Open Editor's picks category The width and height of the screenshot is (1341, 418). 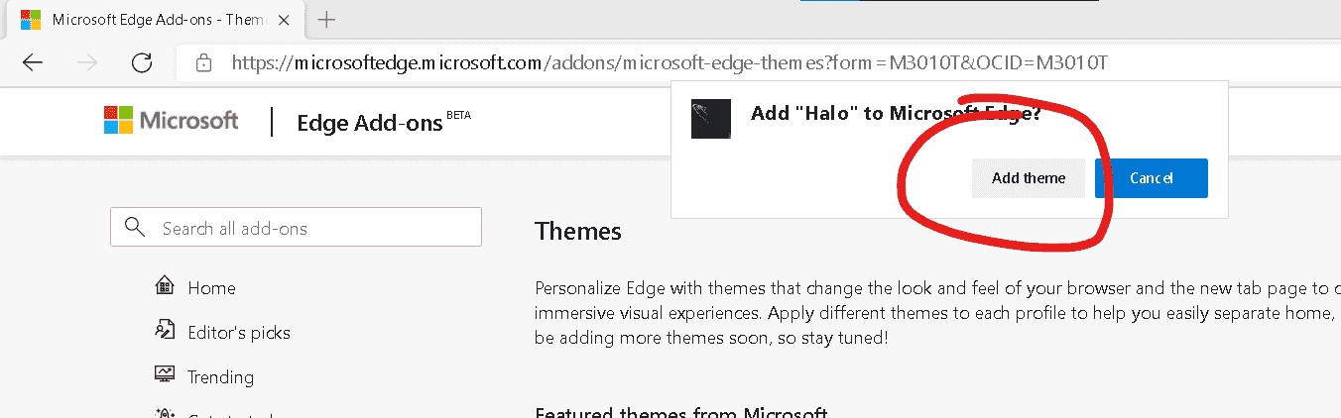pos(239,333)
